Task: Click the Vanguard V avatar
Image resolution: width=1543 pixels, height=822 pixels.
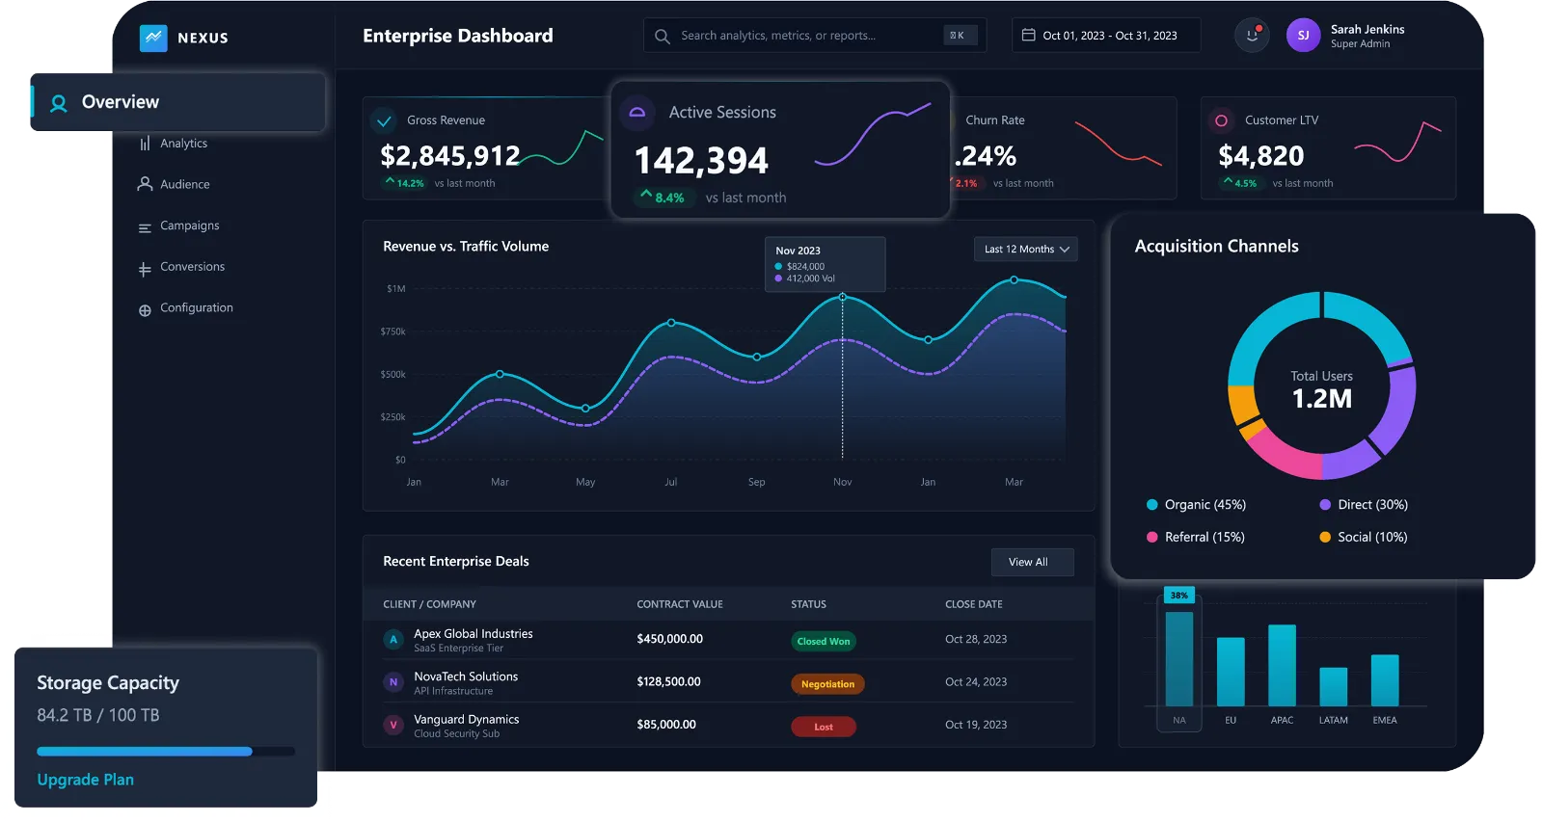Action: point(393,725)
